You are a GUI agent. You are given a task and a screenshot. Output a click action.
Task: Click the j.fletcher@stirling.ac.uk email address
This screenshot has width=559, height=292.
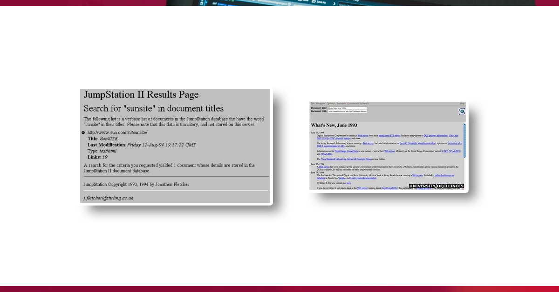click(109, 198)
